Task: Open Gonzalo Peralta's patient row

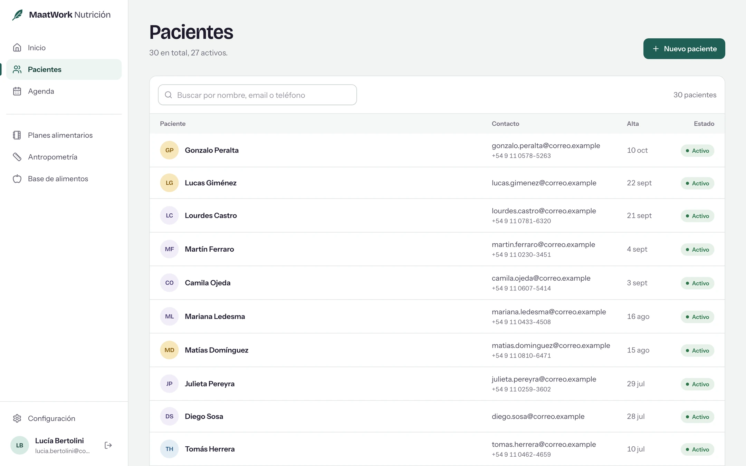Action: (437, 150)
